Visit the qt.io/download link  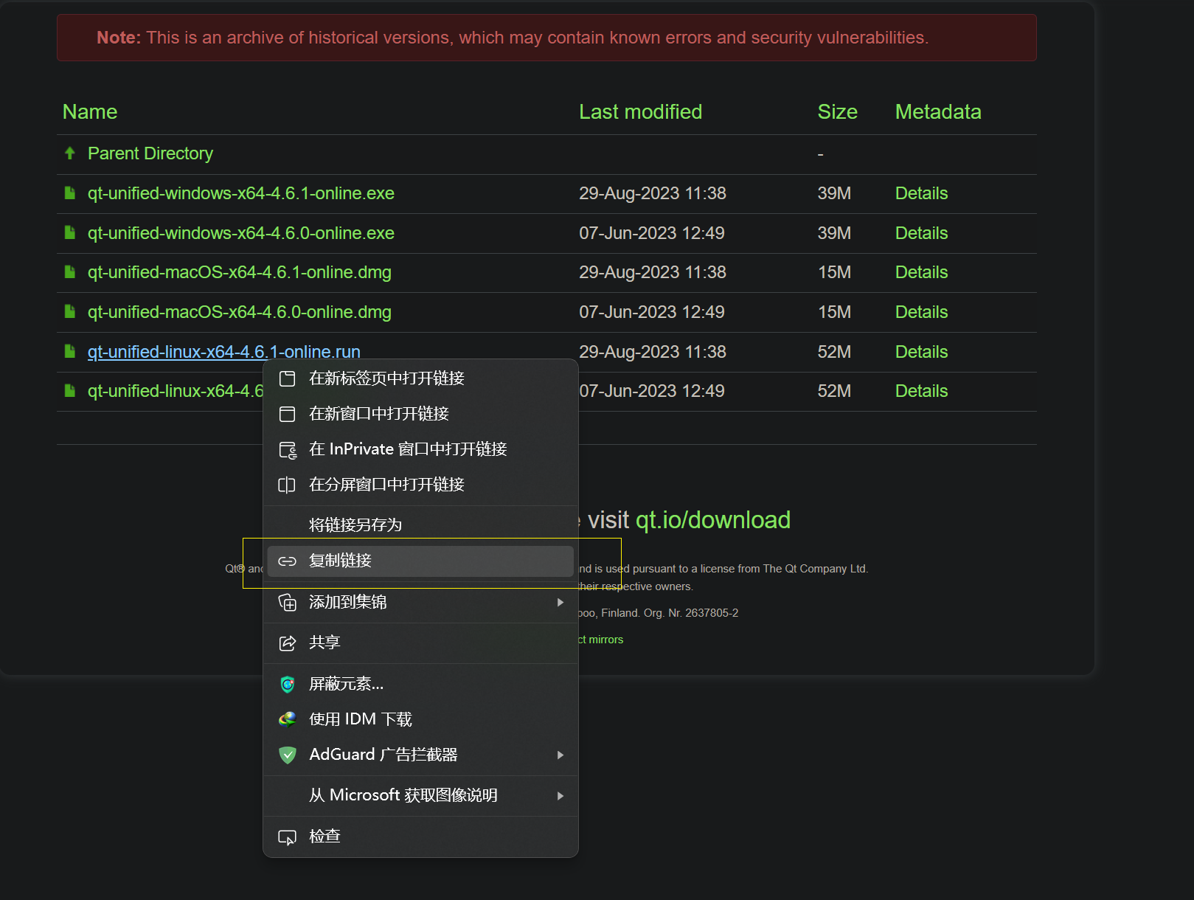pos(712,520)
